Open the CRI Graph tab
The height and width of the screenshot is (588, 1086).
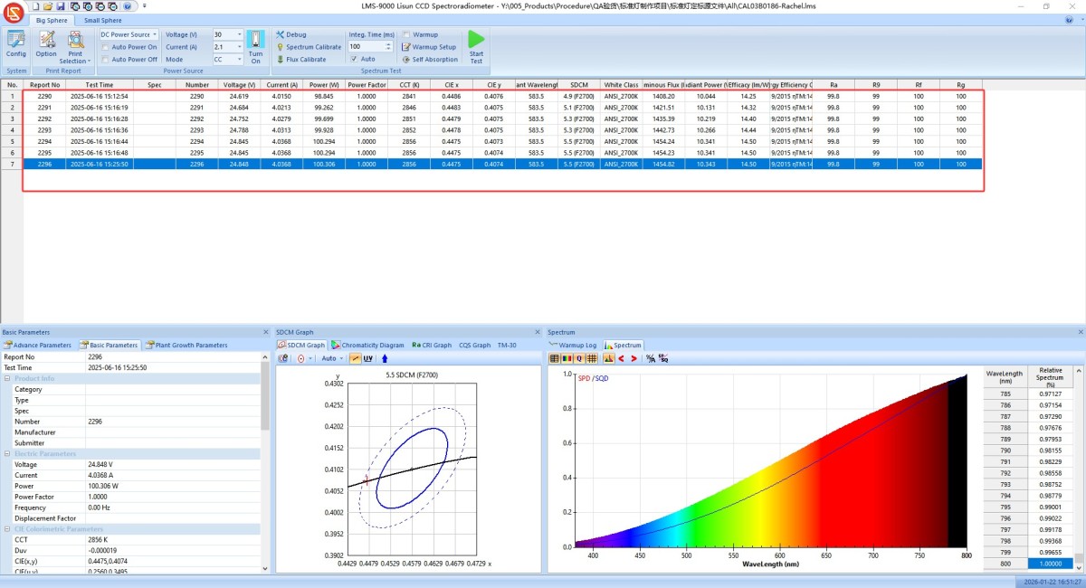pos(432,345)
